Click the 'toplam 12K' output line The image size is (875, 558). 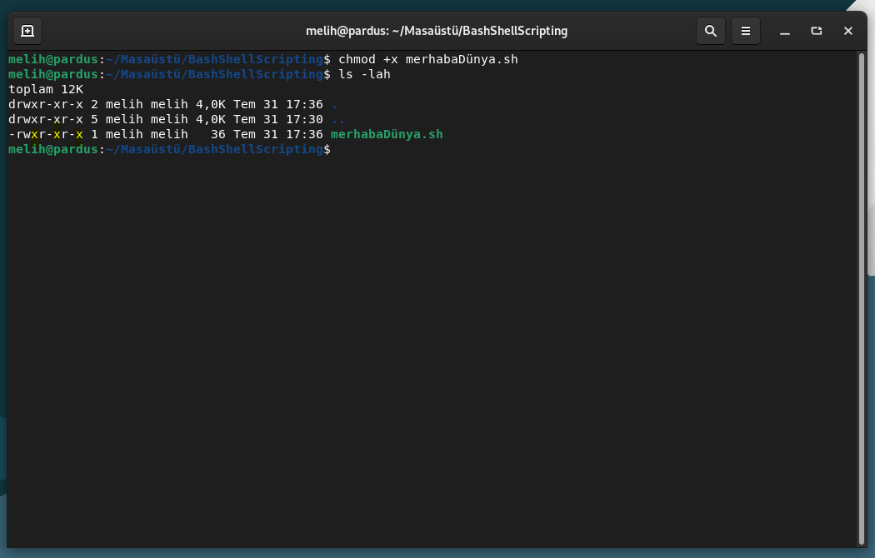tap(46, 89)
